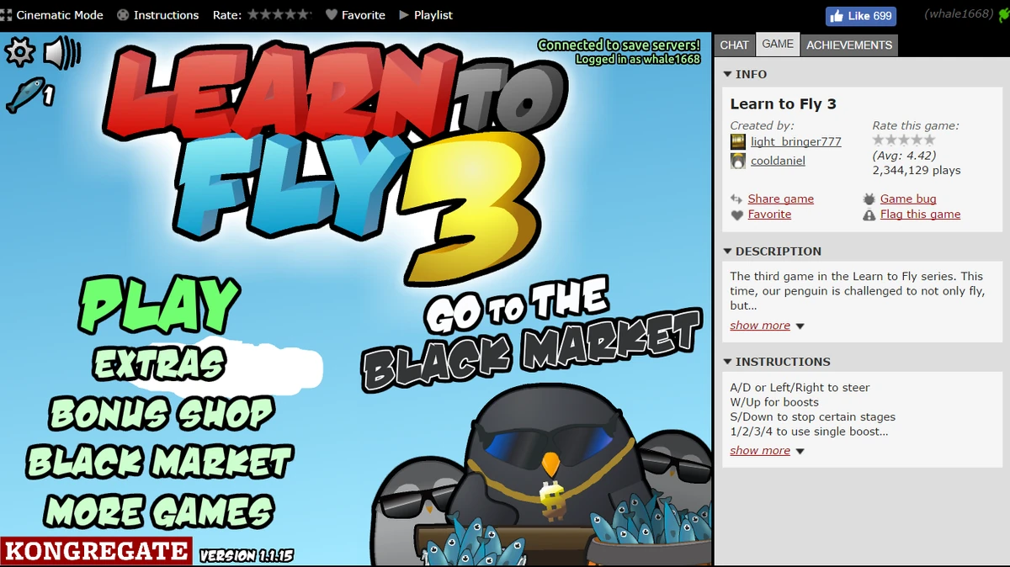This screenshot has height=567, width=1010.
Task: Toggle Favorite heart in top bar
Action: (x=355, y=15)
